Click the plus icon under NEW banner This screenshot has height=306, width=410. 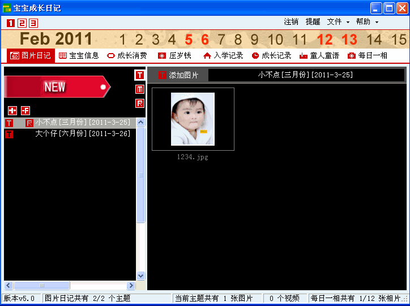pos(12,111)
